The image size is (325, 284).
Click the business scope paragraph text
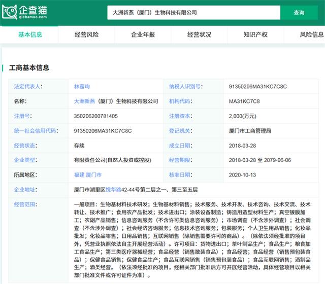(192, 240)
